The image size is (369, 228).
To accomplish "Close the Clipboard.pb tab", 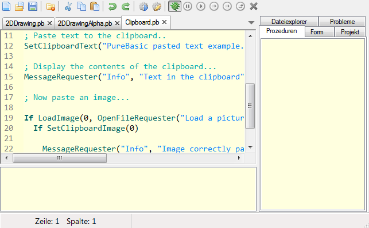I will (x=165, y=22).
